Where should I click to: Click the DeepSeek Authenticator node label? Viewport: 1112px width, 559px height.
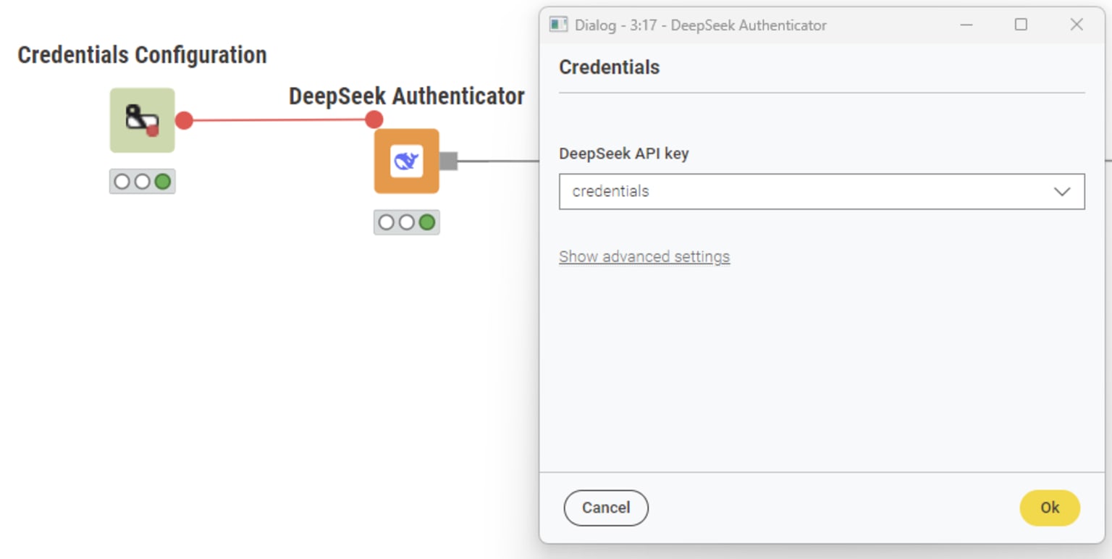[406, 96]
